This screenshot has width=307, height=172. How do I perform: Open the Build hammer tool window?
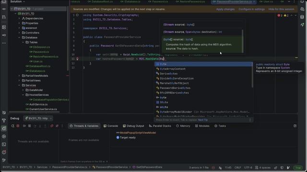click(4, 120)
